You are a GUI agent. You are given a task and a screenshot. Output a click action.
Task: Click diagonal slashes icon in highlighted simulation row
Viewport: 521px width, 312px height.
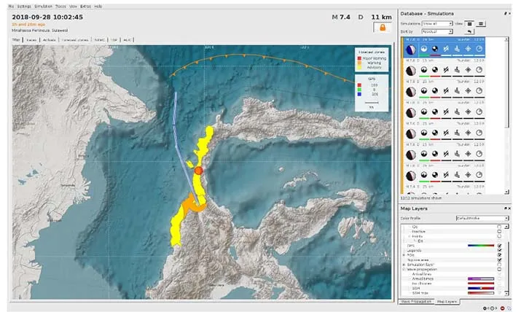pyautogui.click(x=446, y=49)
